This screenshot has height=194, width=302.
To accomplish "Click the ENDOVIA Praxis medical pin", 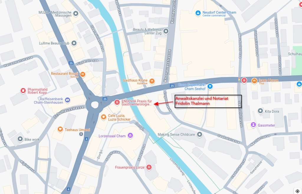I will point(117,102).
